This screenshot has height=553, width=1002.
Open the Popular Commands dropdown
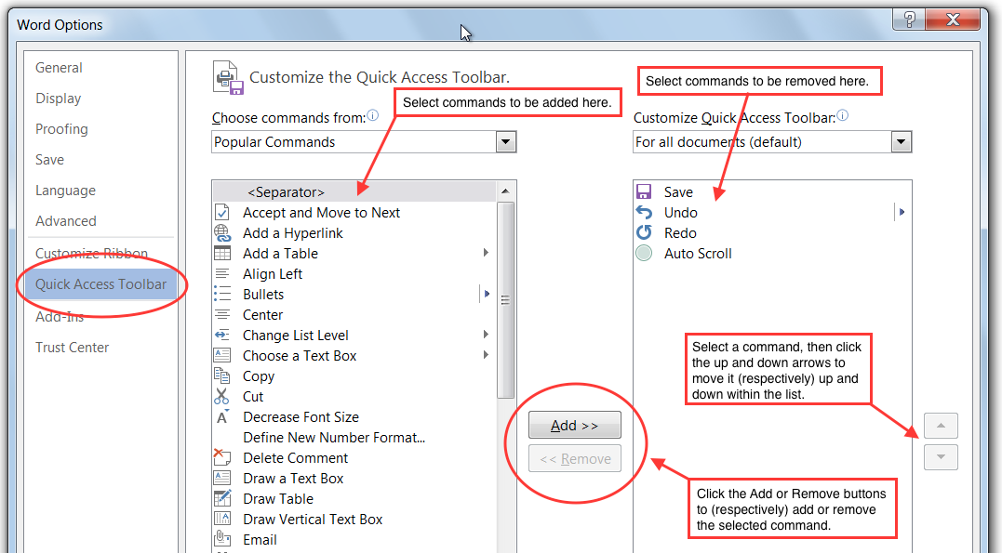[x=505, y=142]
